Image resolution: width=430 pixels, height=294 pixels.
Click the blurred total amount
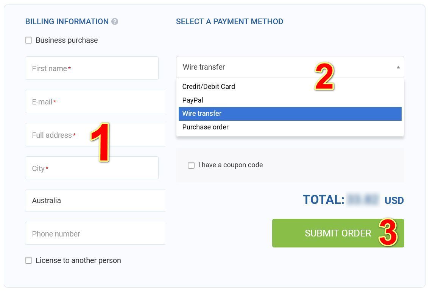(363, 200)
